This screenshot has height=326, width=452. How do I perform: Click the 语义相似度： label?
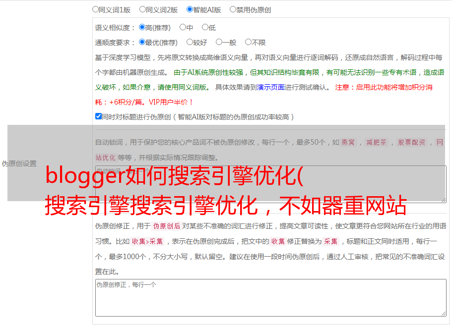115,28
